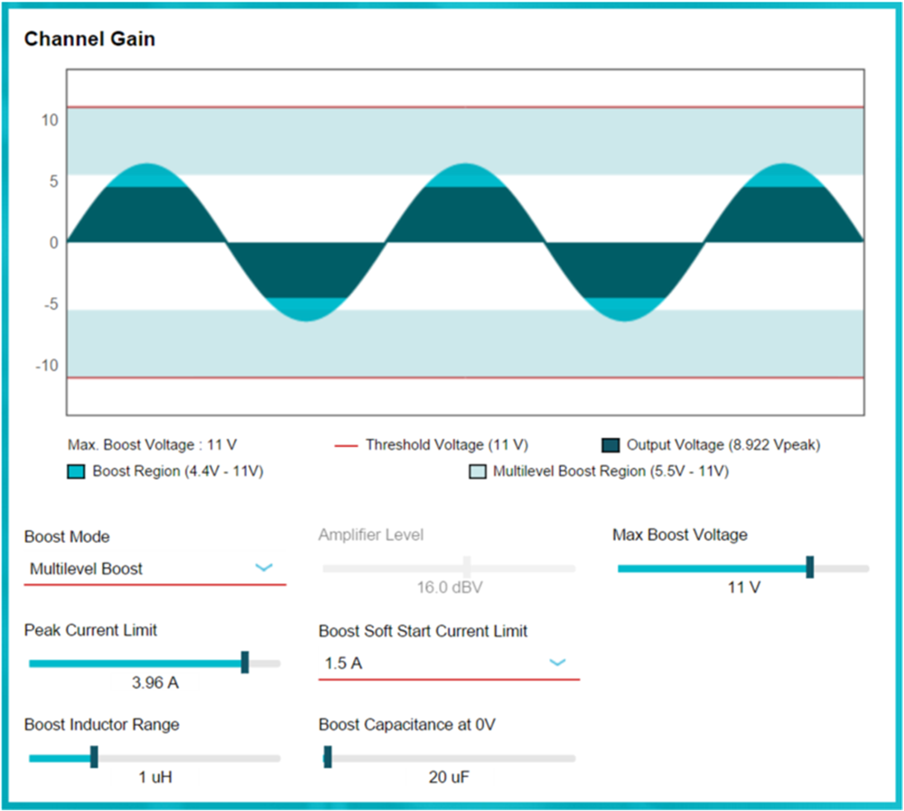Expand the Boost Soft Start Current Limit chevron

pyautogui.click(x=557, y=663)
